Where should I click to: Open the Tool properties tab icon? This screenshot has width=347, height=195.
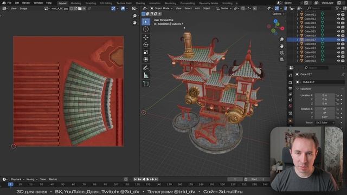(x=291, y=75)
